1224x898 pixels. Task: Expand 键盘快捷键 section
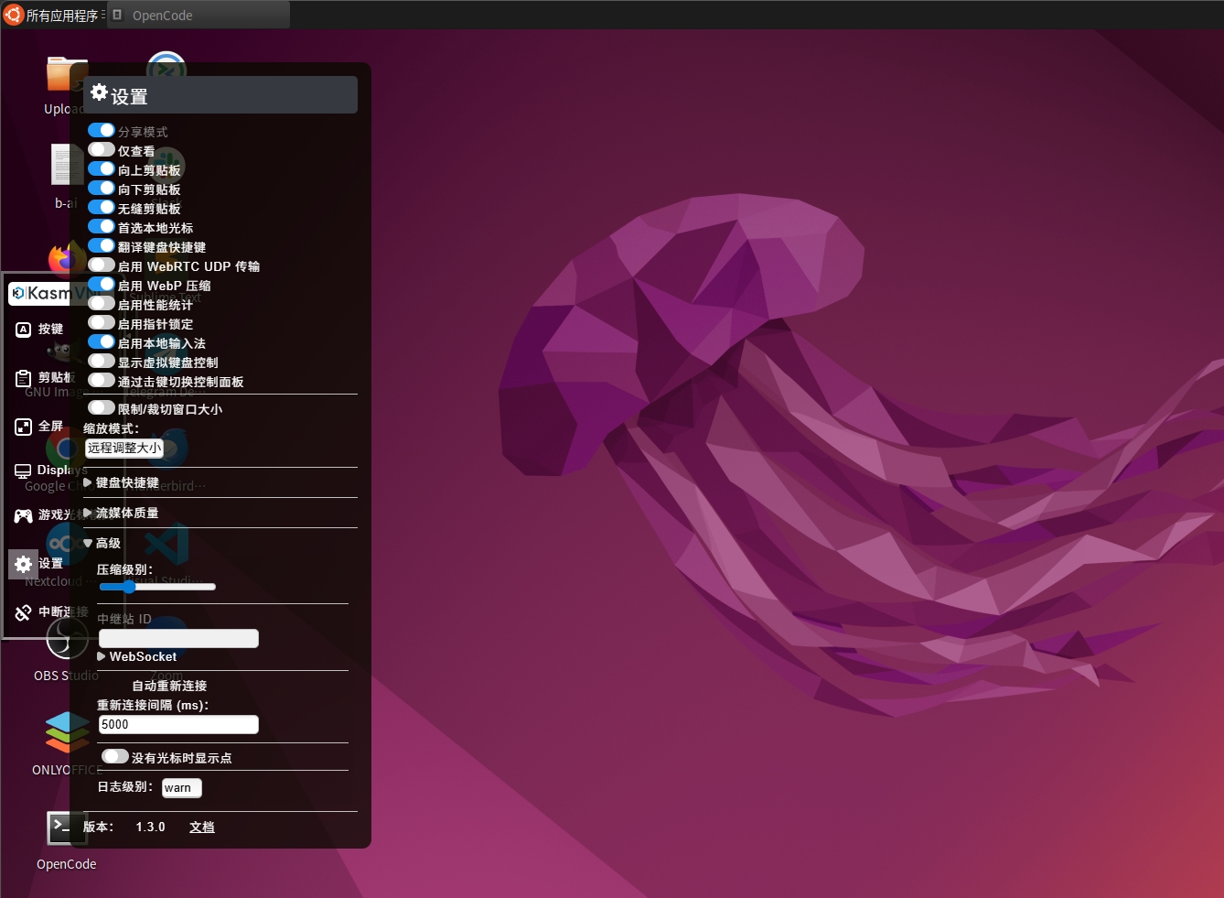click(121, 482)
